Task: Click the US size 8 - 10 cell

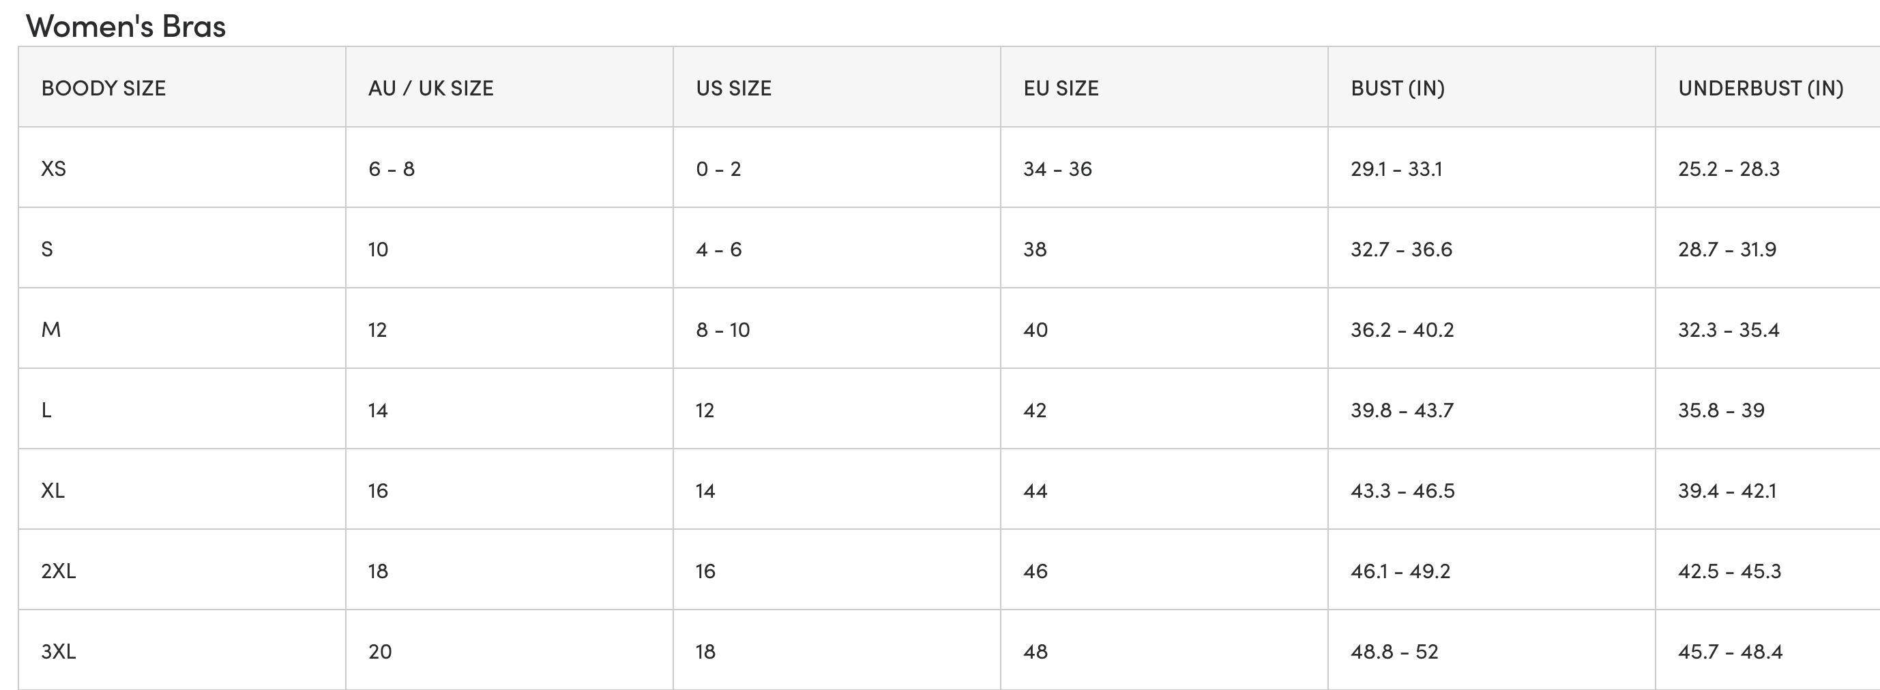Action: coord(722,330)
